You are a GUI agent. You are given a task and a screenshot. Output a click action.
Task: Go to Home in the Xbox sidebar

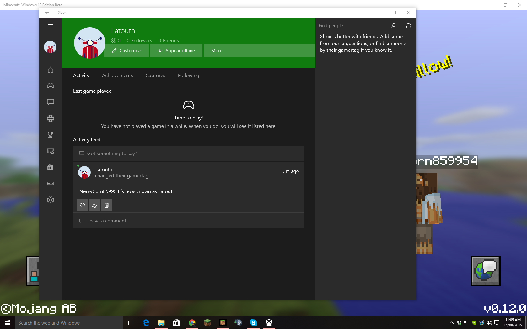(x=51, y=70)
